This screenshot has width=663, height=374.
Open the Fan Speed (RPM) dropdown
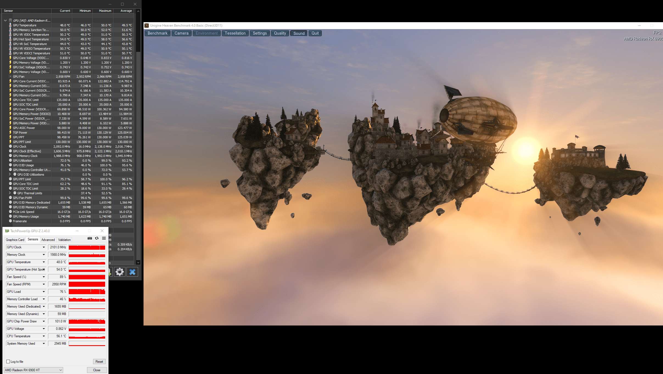(44, 284)
